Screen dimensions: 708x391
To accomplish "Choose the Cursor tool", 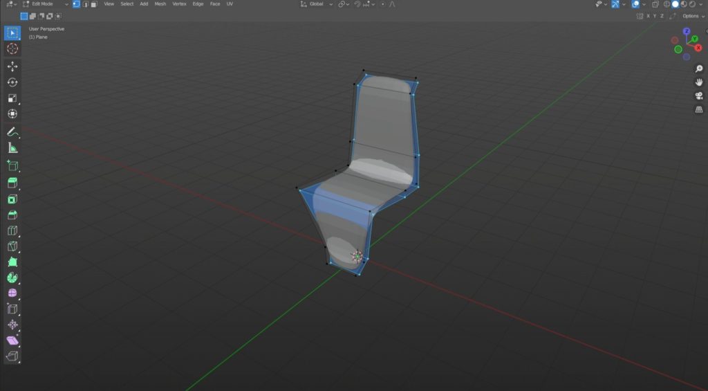I will pos(12,48).
